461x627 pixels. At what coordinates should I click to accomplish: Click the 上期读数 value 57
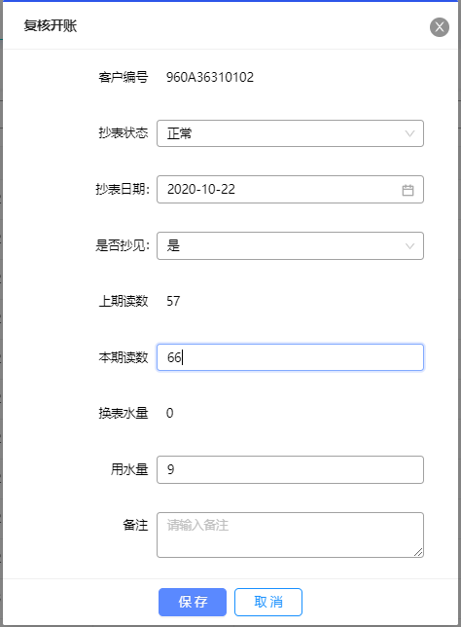(x=173, y=301)
